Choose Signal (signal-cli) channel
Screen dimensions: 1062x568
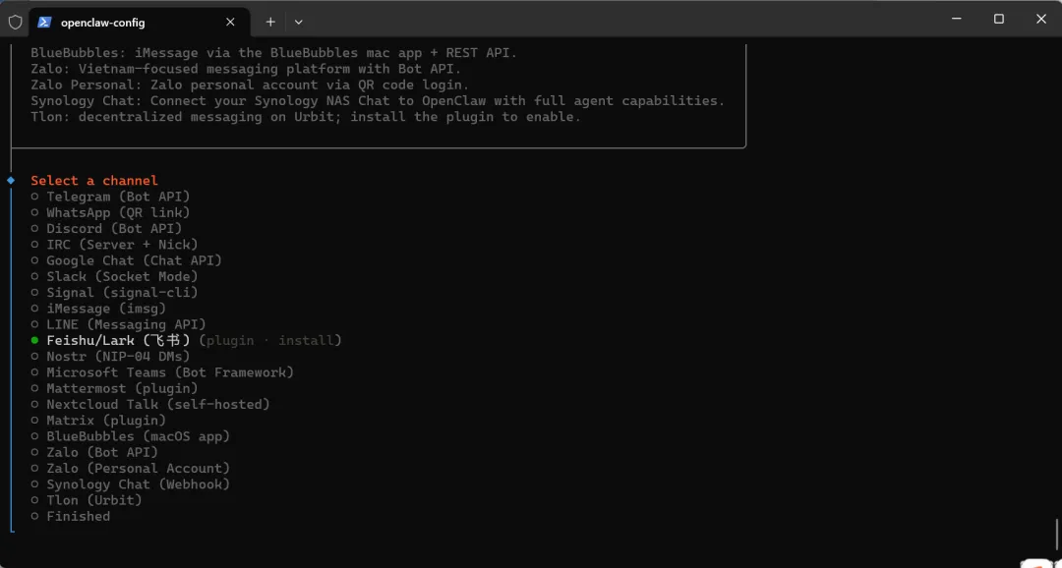coord(115,293)
